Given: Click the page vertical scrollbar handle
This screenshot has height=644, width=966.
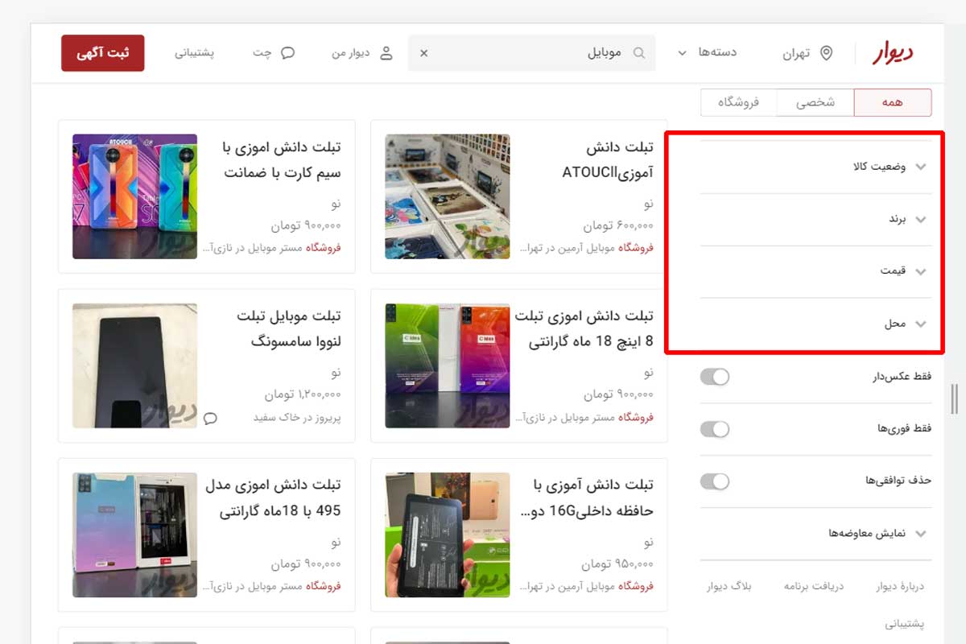Looking at the screenshot, I should [x=954, y=400].
